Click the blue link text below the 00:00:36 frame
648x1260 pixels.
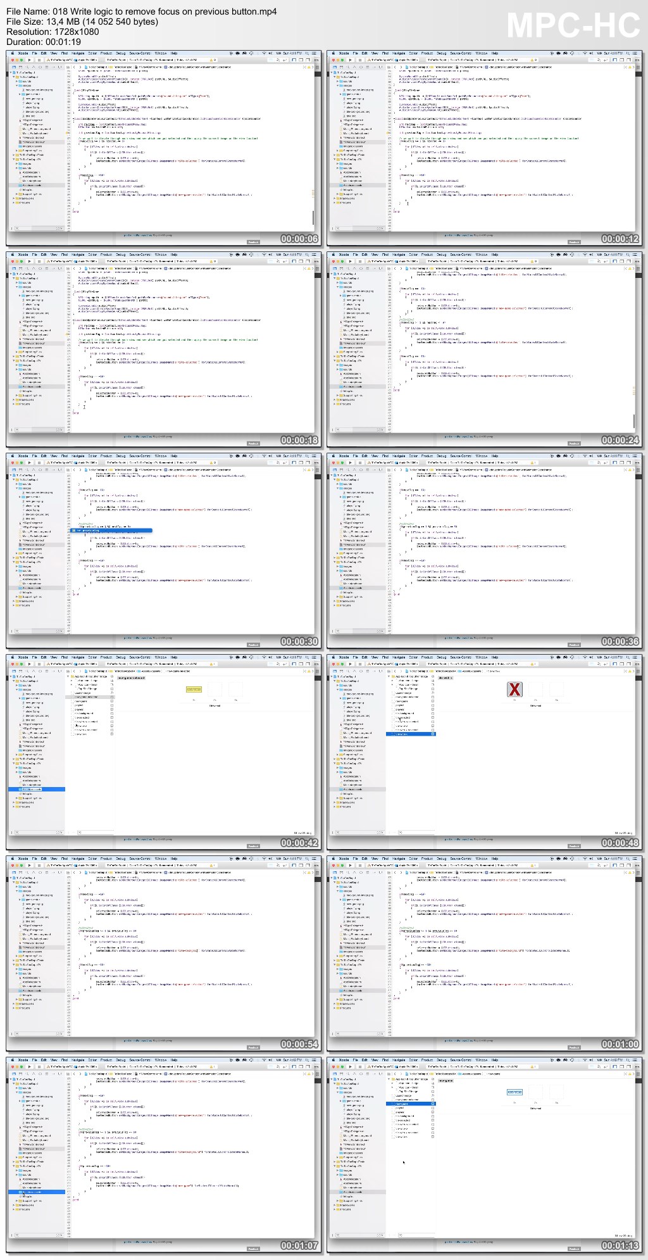pyautogui.click(x=468, y=638)
